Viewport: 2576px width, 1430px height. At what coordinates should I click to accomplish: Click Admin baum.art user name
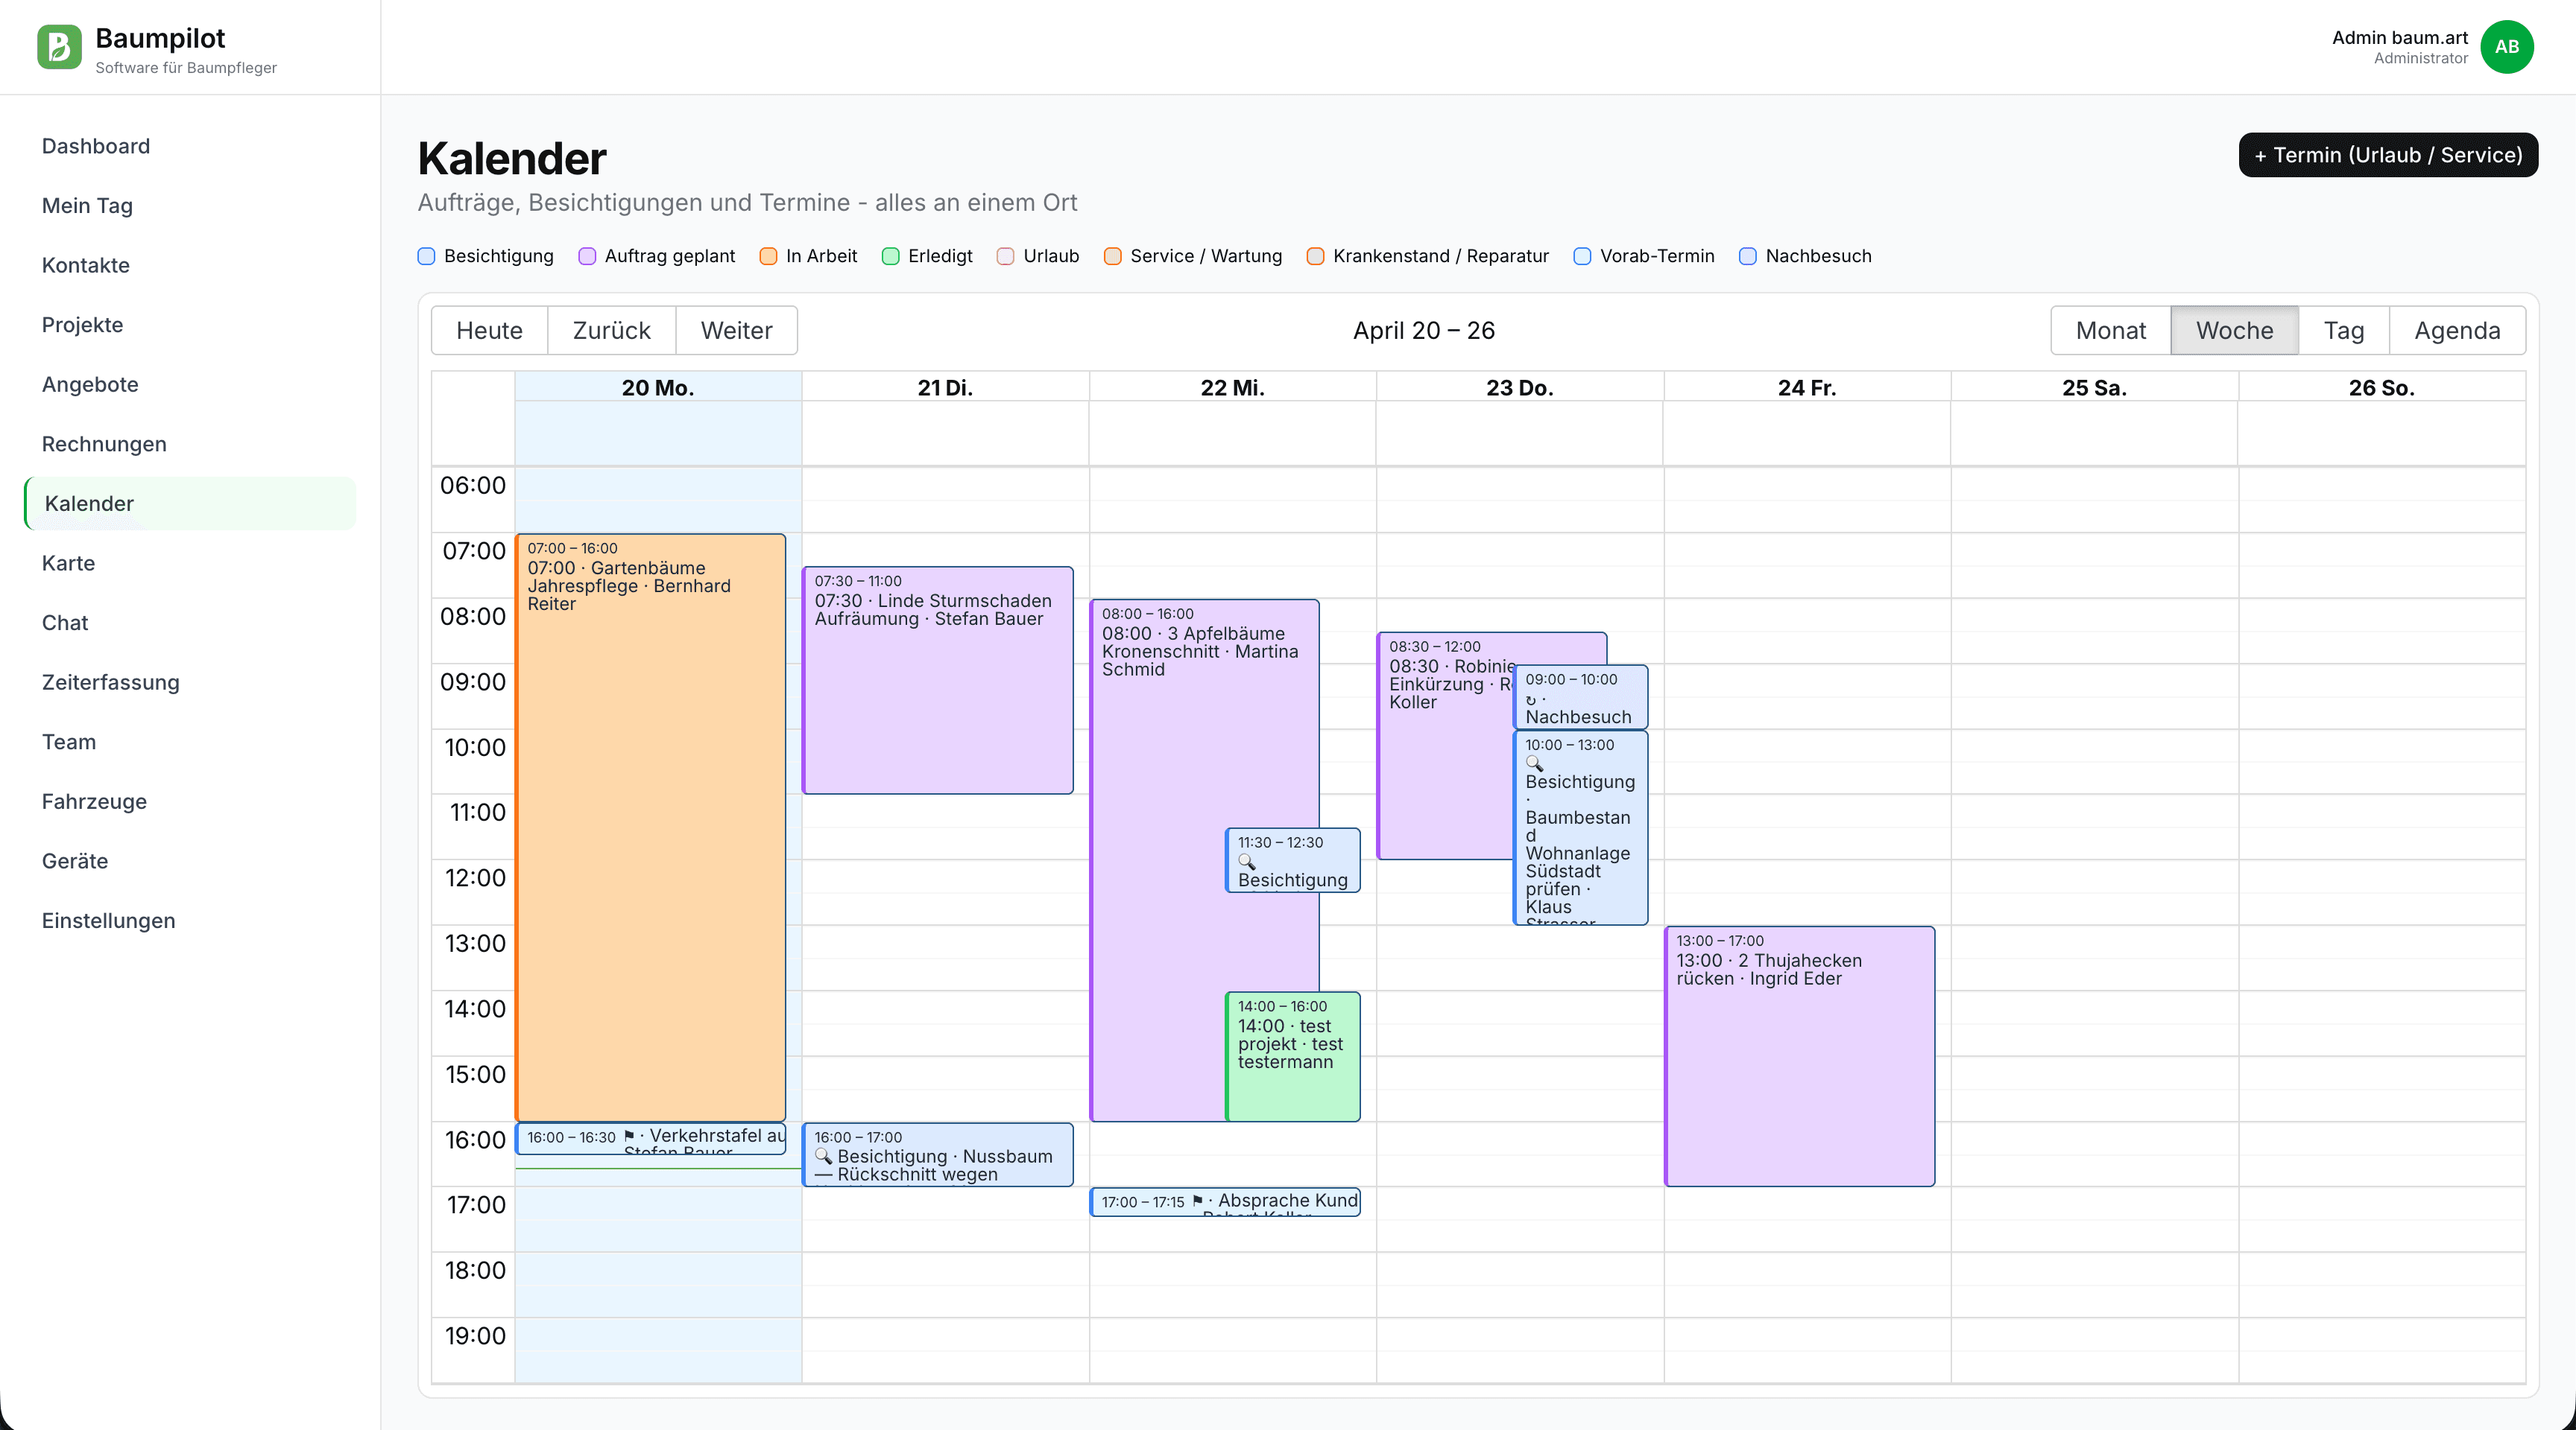coord(2399,38)
